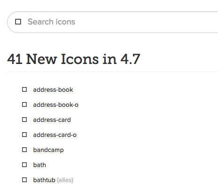Open the bath text link
Viewport: 218px width, 184px height.
[x=39, y=165]
